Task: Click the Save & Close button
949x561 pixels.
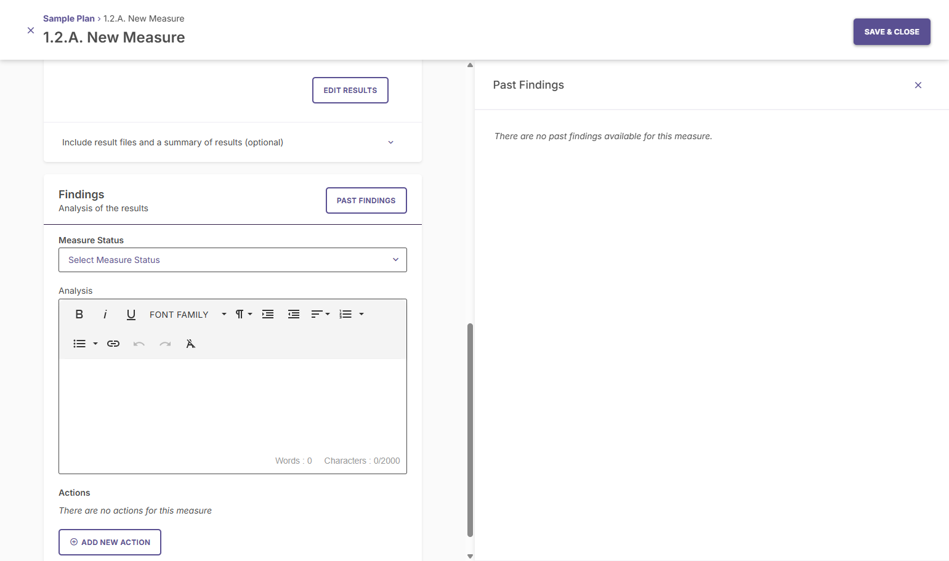Action: point(892,32)
